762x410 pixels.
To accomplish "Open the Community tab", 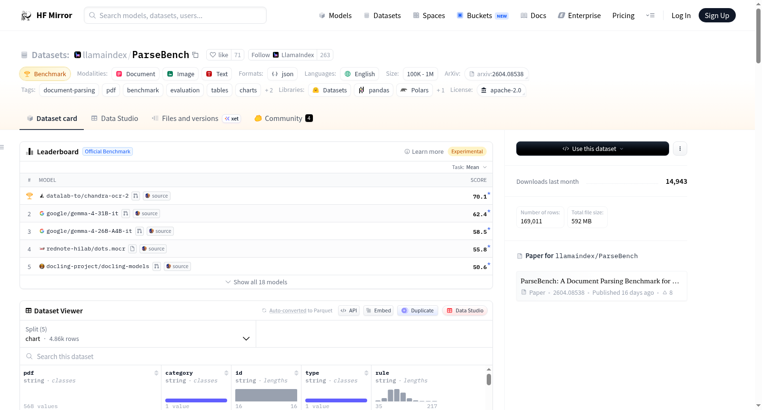I will click(283, 118).
